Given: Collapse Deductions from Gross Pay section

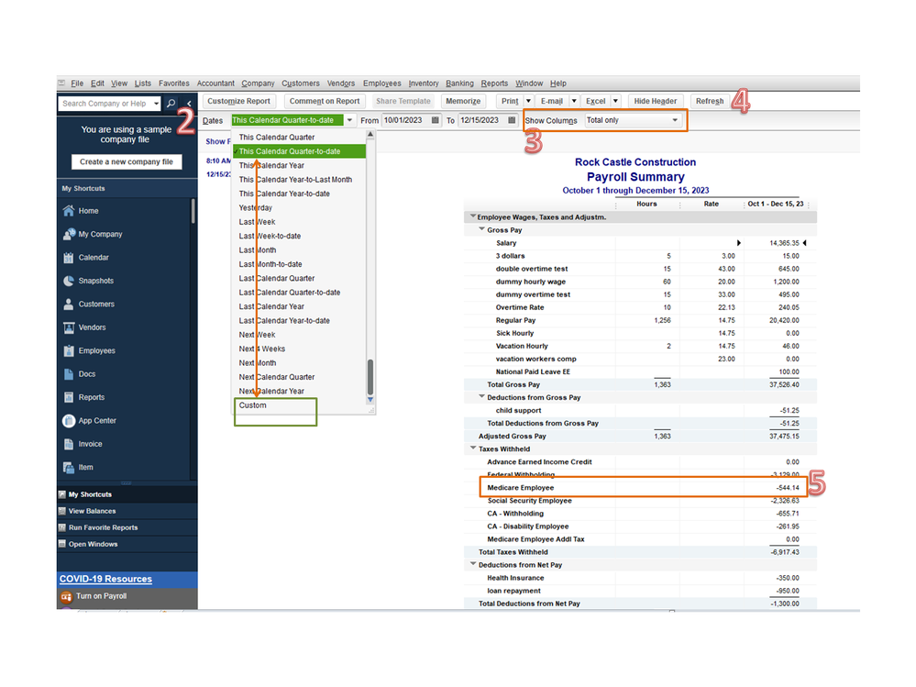Looking at the screenshot, I should (x=481, y=396).
